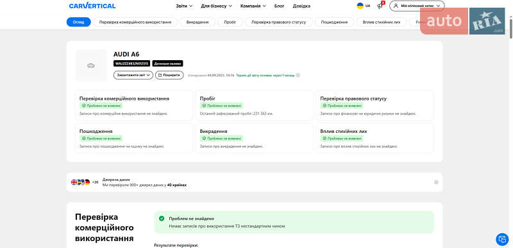This screenshot has width=513, height=248.
Task: Click the +36 countries counter
Action: click(x=95, y=182)
